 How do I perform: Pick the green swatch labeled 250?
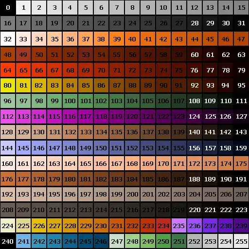coord(163,241)
